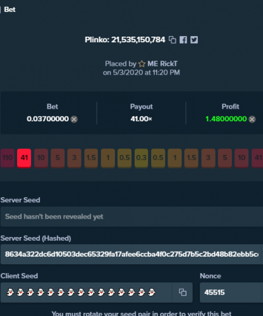The width and height of the screenshot is (263, 316).
Task: Copy the client seed value
Action: click(x=183, y=293)
